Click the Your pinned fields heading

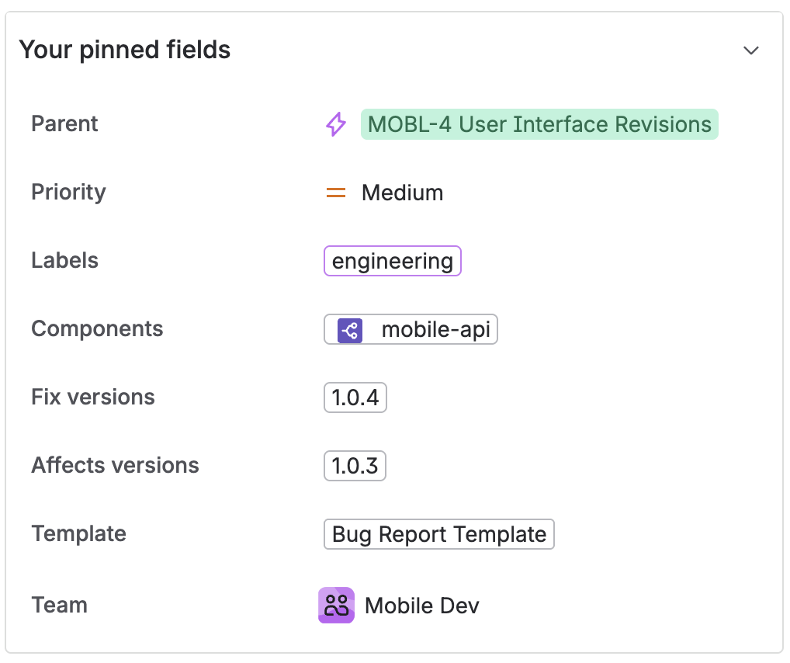tap(125, 50)
